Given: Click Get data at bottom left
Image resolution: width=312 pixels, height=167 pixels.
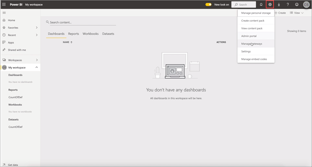Looking at the screenshot, I should coord(13,165).
